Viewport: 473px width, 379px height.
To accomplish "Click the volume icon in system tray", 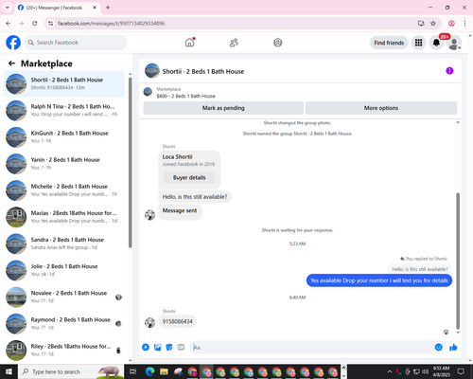I will [x=426, y=371].
